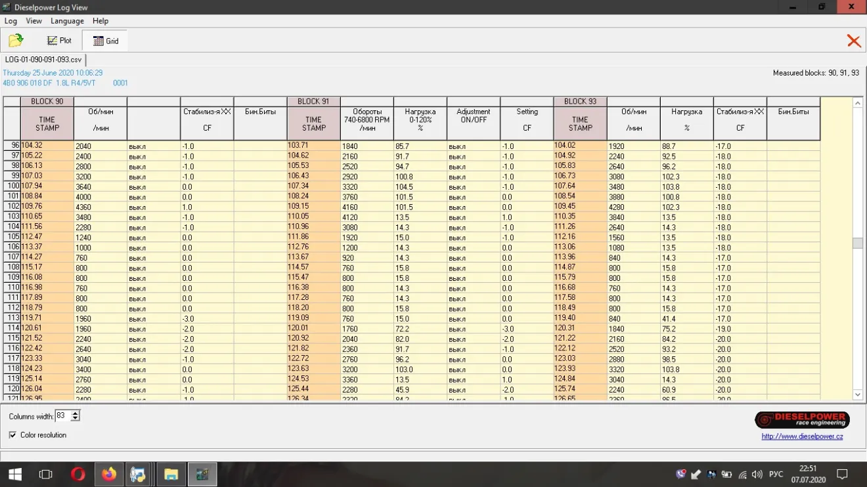Open log file with folder icon
The image size is (867, 487).
tap(16, 41)
